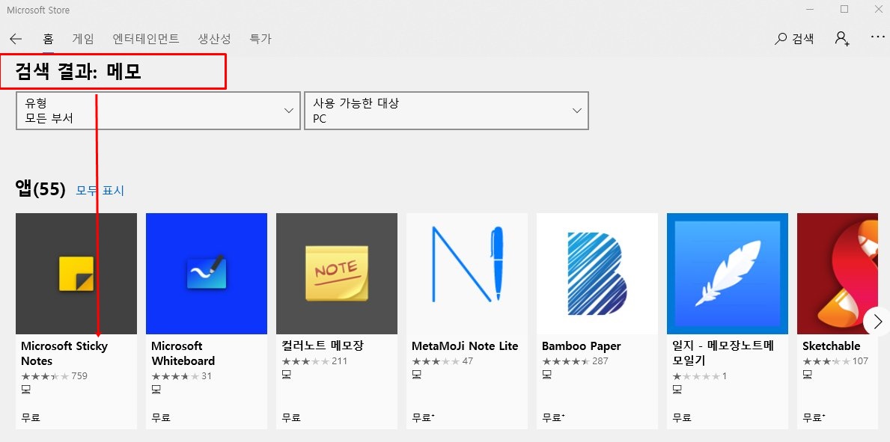The image size is (890, 442).
Task: Click the MetaMoJi Note Lite title
Action: click(x=465, y=346)
